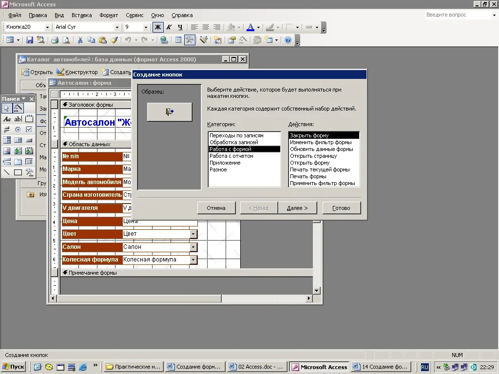499x374 pixels.
Task: Open the Arial Cyr font dropdown
Action: (117, 27)
